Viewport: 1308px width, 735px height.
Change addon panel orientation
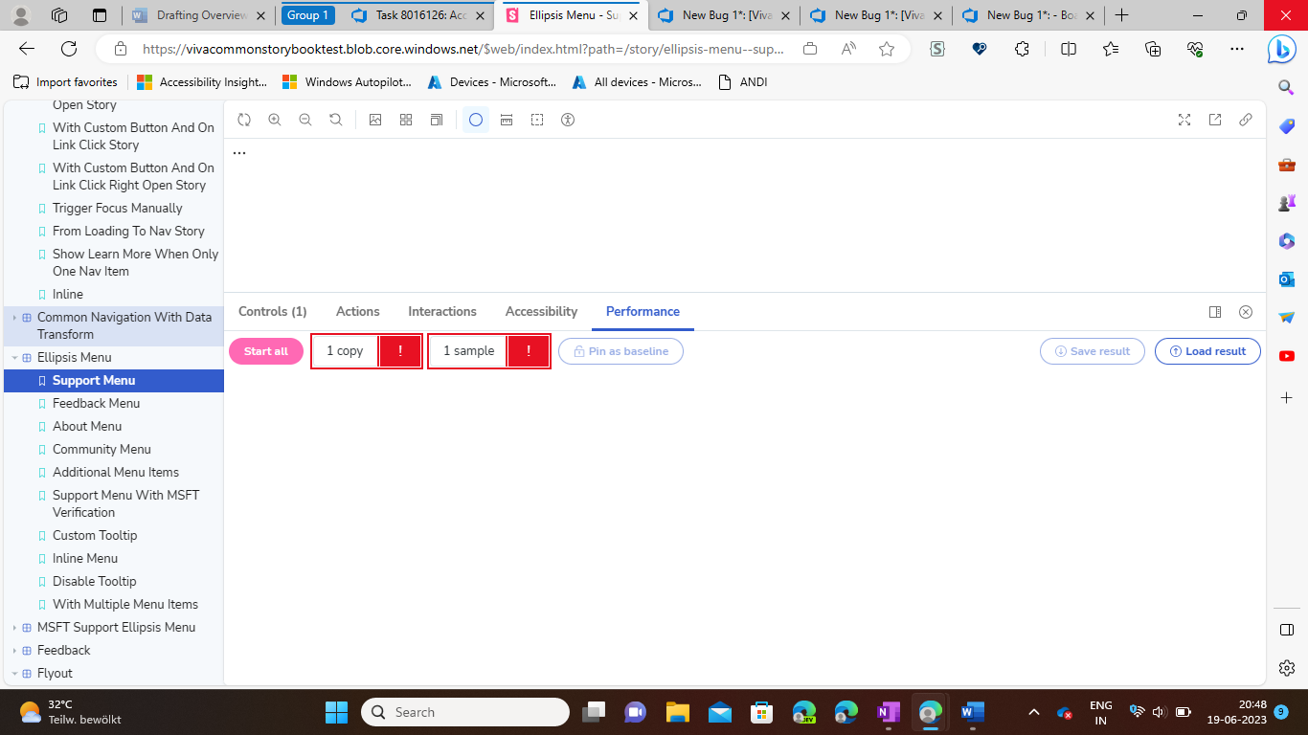click(x=1215, y=311)
